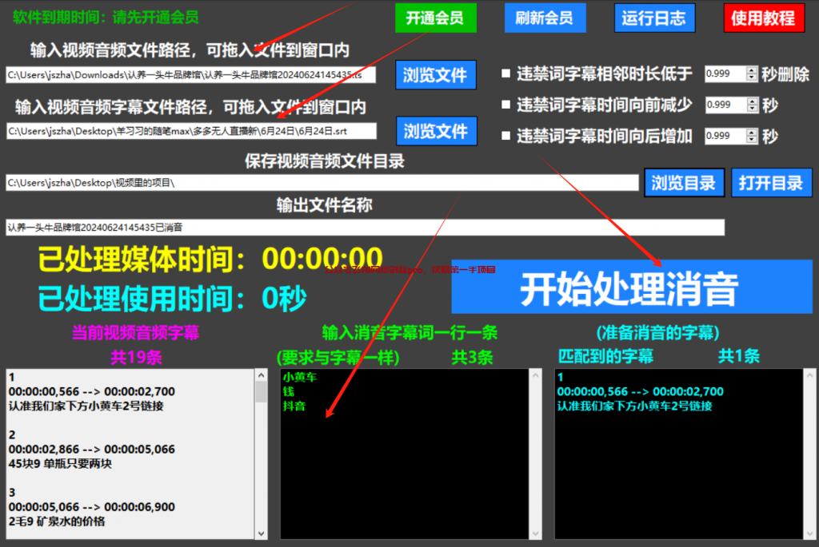The image size is (819, 547).
Task: Decrease the 向前减少 seconds spinner value
Action: click(x=751, y=109)
